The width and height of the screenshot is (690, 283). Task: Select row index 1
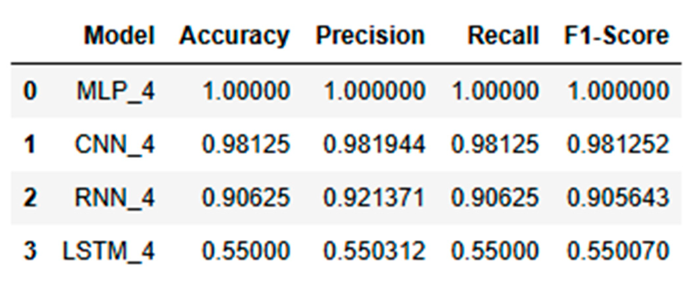pyautogui.click(x=30, y=144)
